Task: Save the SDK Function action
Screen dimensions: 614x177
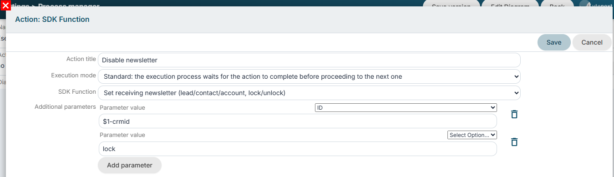Action: (x=554, y=42)
